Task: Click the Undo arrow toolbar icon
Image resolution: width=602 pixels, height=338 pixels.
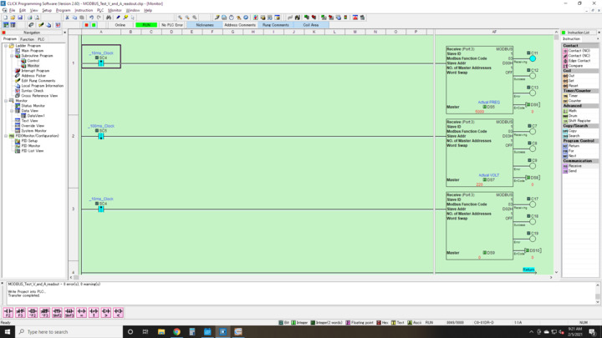Action: point(91,18)
